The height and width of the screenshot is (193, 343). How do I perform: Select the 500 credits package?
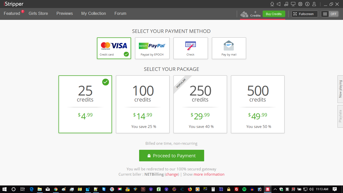point(258,104)
